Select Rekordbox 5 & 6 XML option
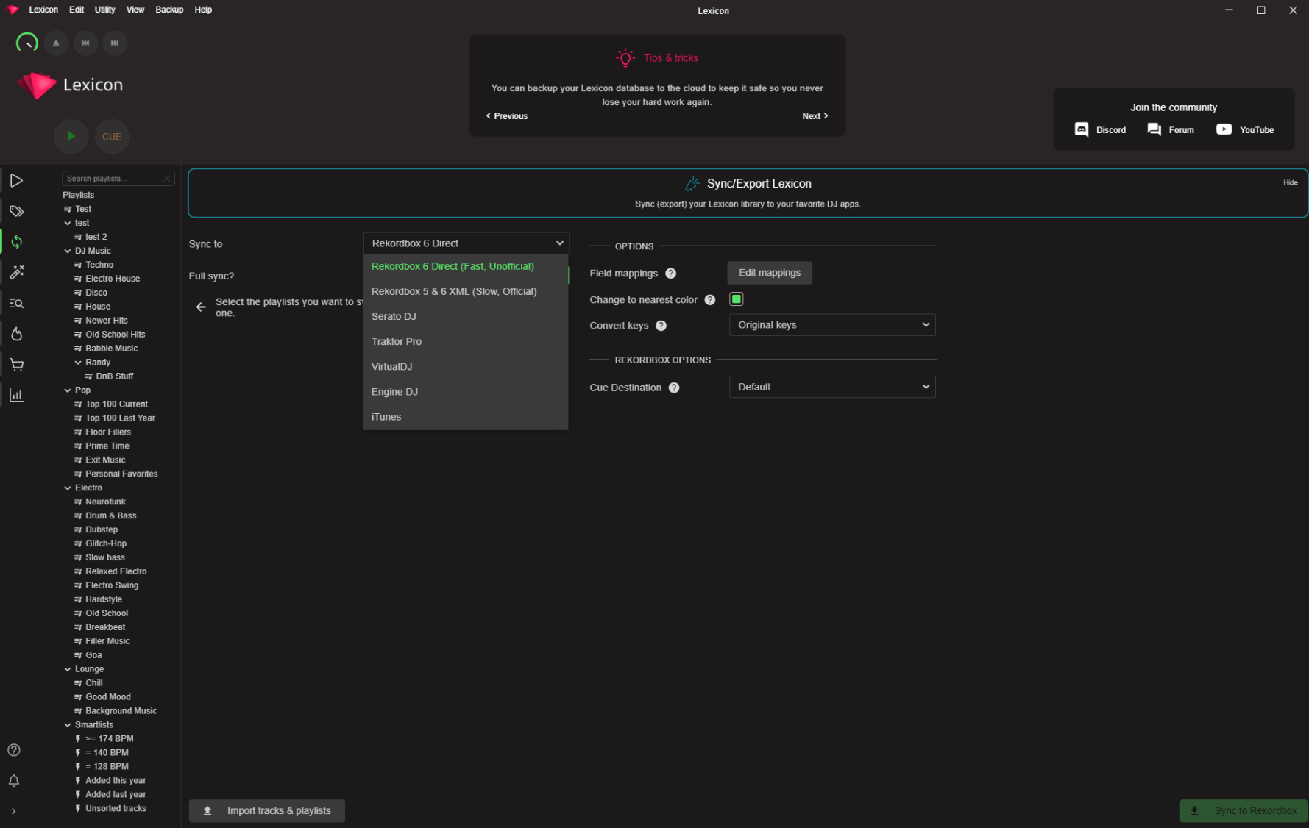This screenshot has height=828, width=1309. click(x=466, y=291)
